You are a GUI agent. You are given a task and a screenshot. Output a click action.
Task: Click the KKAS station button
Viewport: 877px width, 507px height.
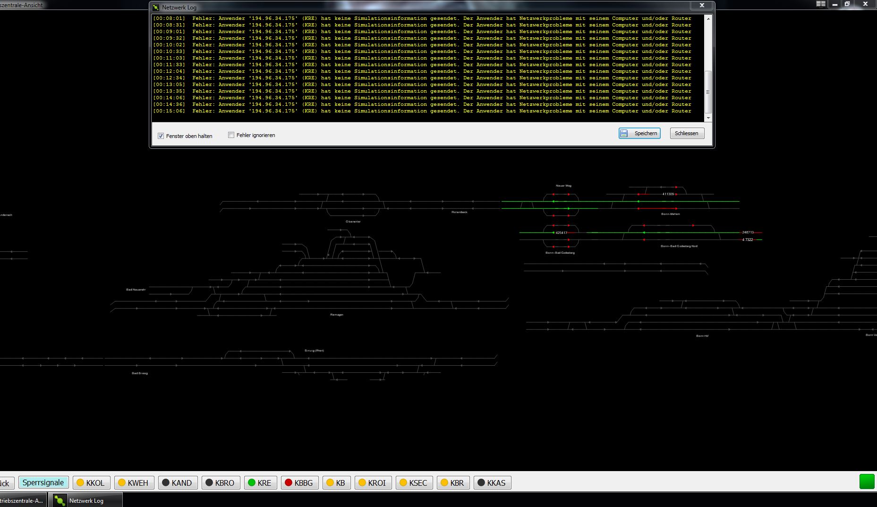point(492,482)
